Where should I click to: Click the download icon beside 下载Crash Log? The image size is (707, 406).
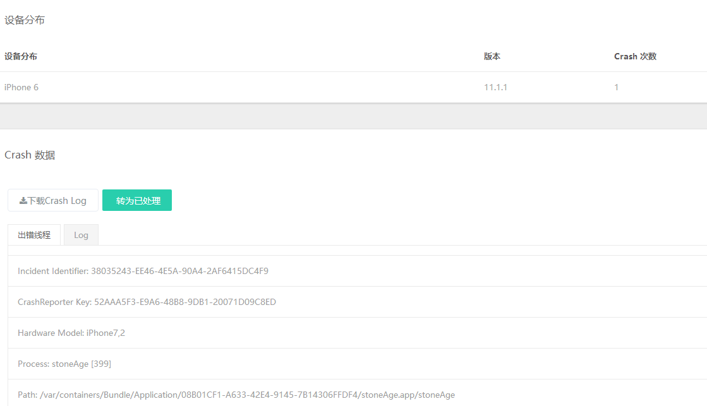[x=23, y=201]
